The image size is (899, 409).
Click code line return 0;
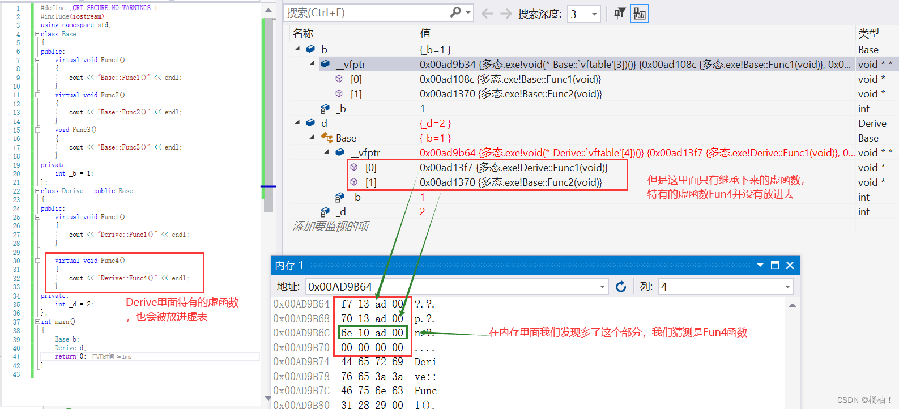[70, 356]
